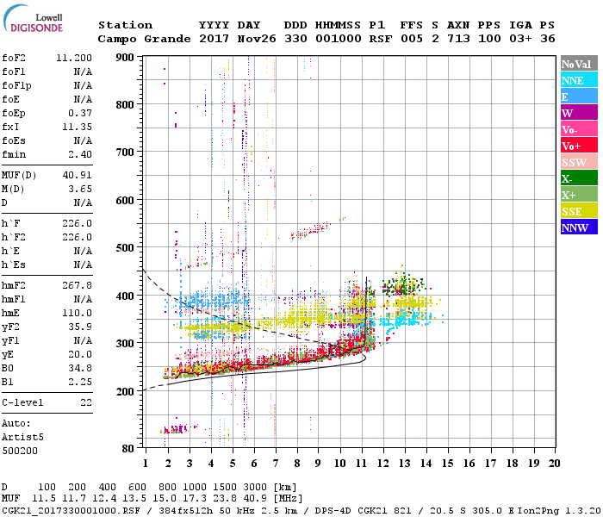Image resolution: width=603 pixels, height=517 pixels.
Task: Select the Vo+ red legend swatch
Action: 579,146
